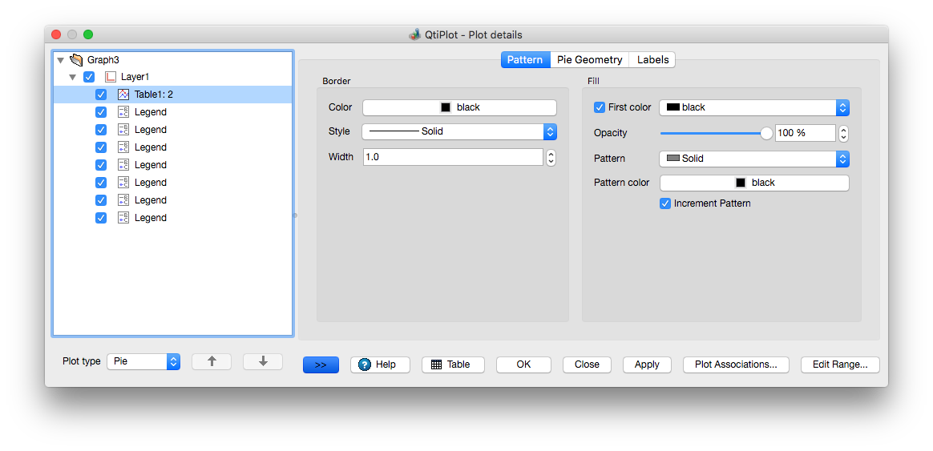
Task: Uncheck the Layer1 visibility checkbox
Action: point(89,77)
